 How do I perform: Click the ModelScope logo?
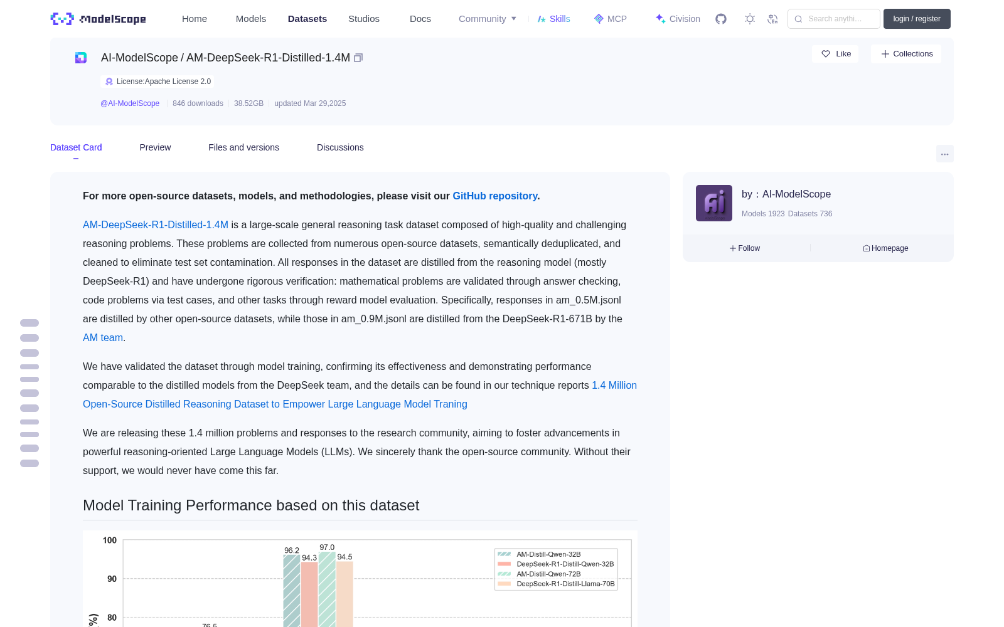(x=99, y=19)
